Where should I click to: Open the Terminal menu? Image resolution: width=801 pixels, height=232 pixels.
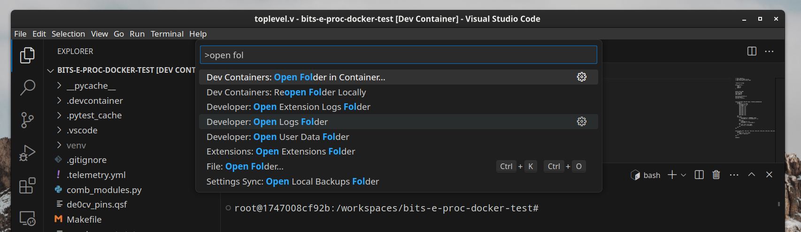coord(167,34)
